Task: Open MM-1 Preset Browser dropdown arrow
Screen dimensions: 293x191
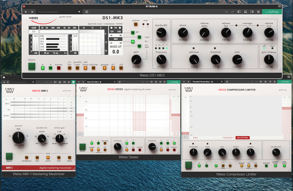Action: coord(33,82)
